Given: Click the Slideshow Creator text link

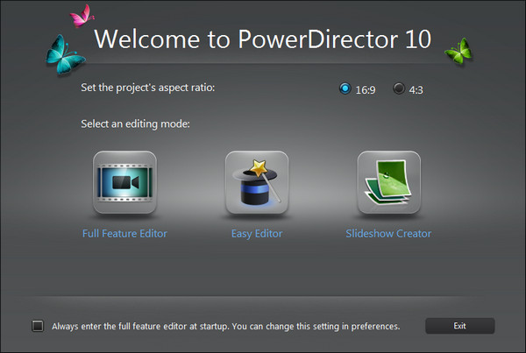Looking at the screenshot, I should [388, 233].
